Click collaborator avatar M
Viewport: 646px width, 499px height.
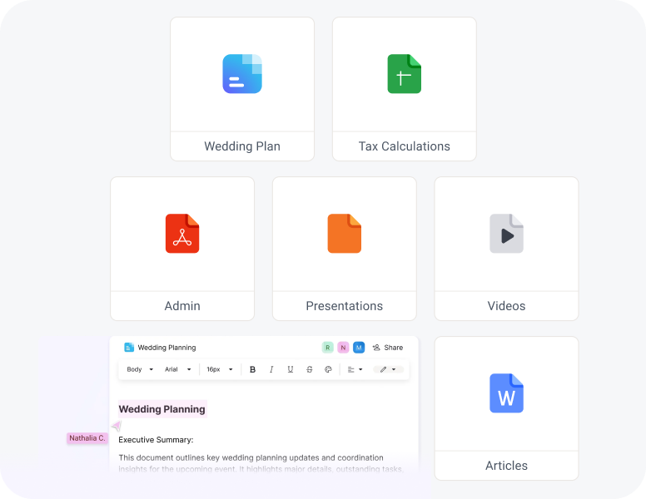tap(359, 348)
